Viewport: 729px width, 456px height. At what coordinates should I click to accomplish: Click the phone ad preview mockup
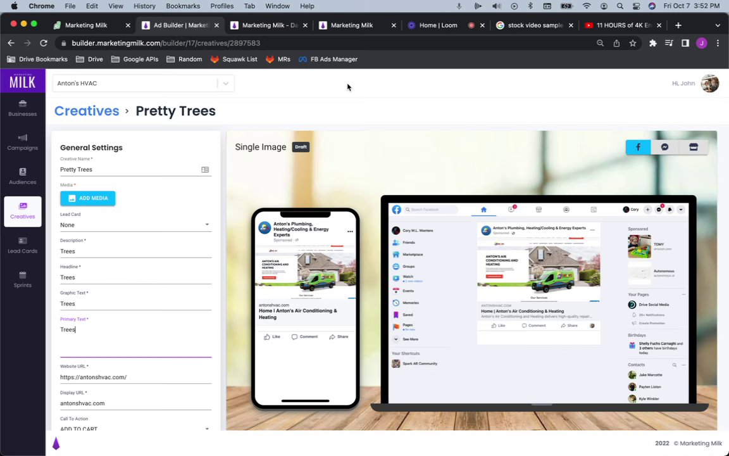pos(306,308)
